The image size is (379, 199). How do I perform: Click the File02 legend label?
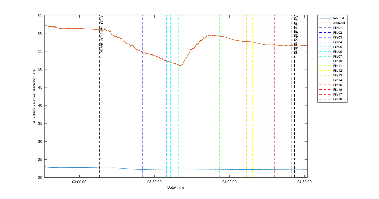(338, 33)
